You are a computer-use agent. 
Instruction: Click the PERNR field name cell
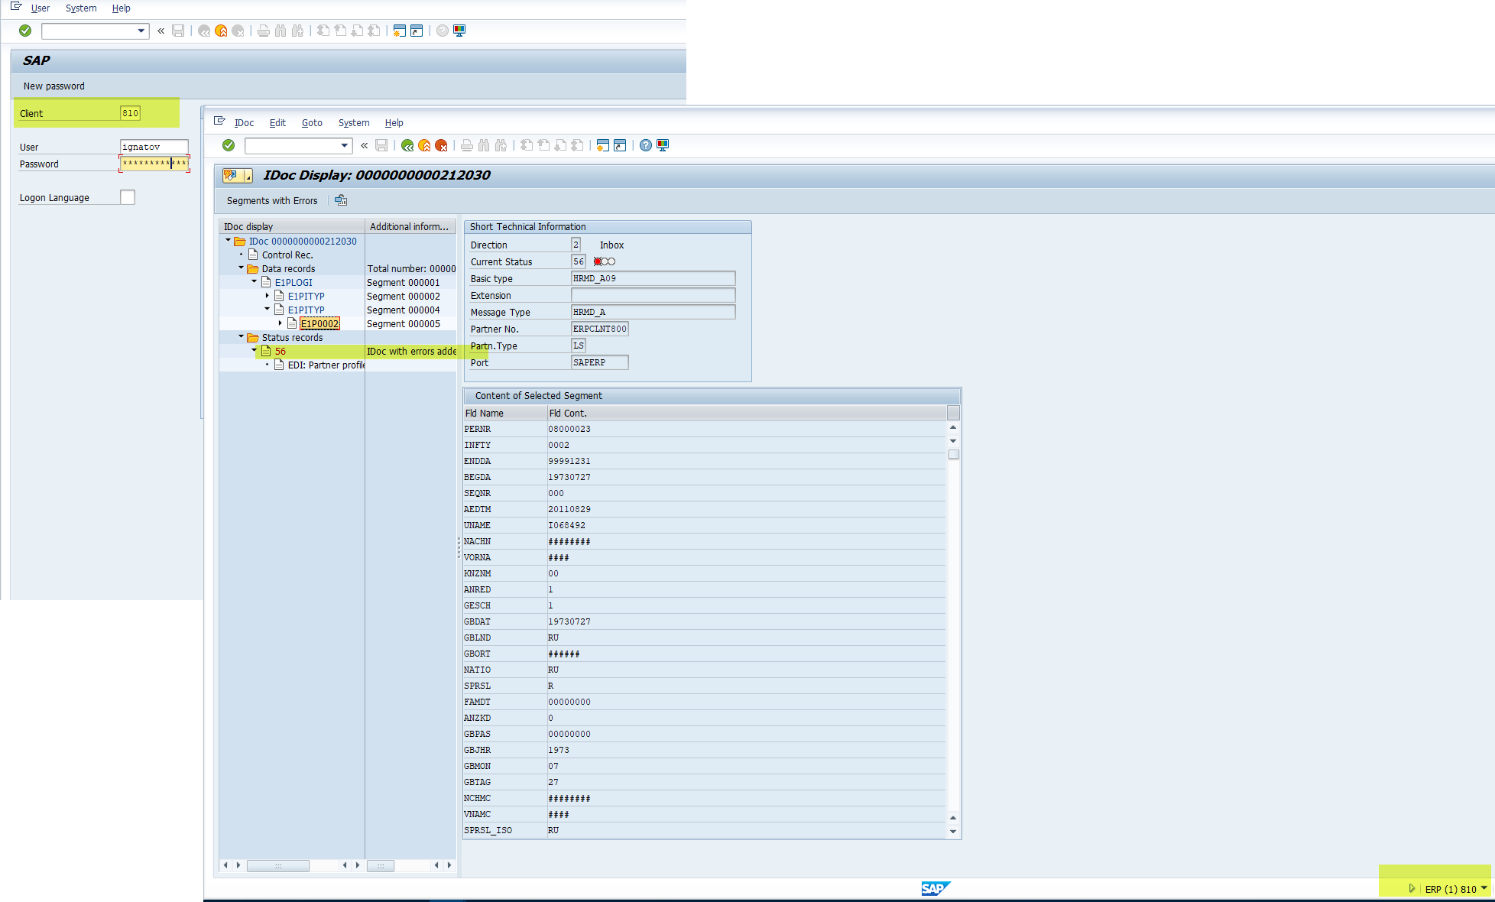(x=505, y=429)
